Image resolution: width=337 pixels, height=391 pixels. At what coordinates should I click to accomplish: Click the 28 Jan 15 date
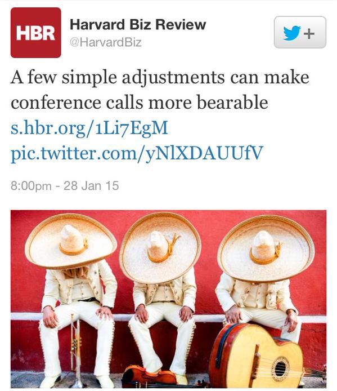tap(91, 186)
